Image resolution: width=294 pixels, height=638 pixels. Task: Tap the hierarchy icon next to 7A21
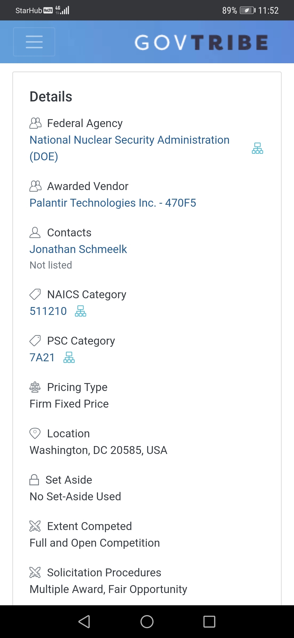pos(69,357)
